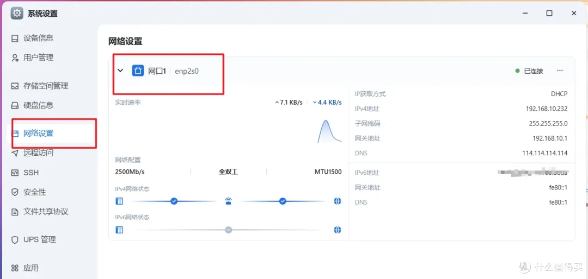The image size is (588, 279).
Task: Click subnet mask 255.255.255.0
Action: click(x=548, y=123)
